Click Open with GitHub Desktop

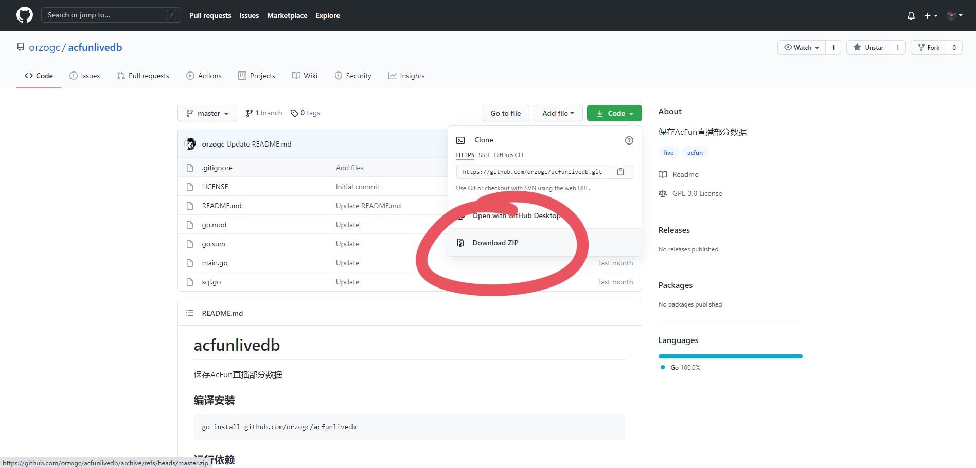pyautogui.click(x=545, y=215)
